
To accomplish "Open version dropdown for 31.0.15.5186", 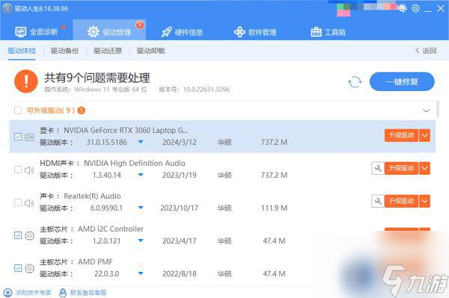I will point(141,142).
